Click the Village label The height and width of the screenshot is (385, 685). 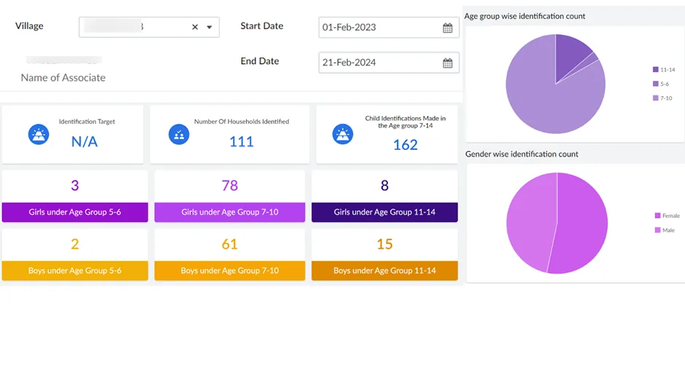29,25
